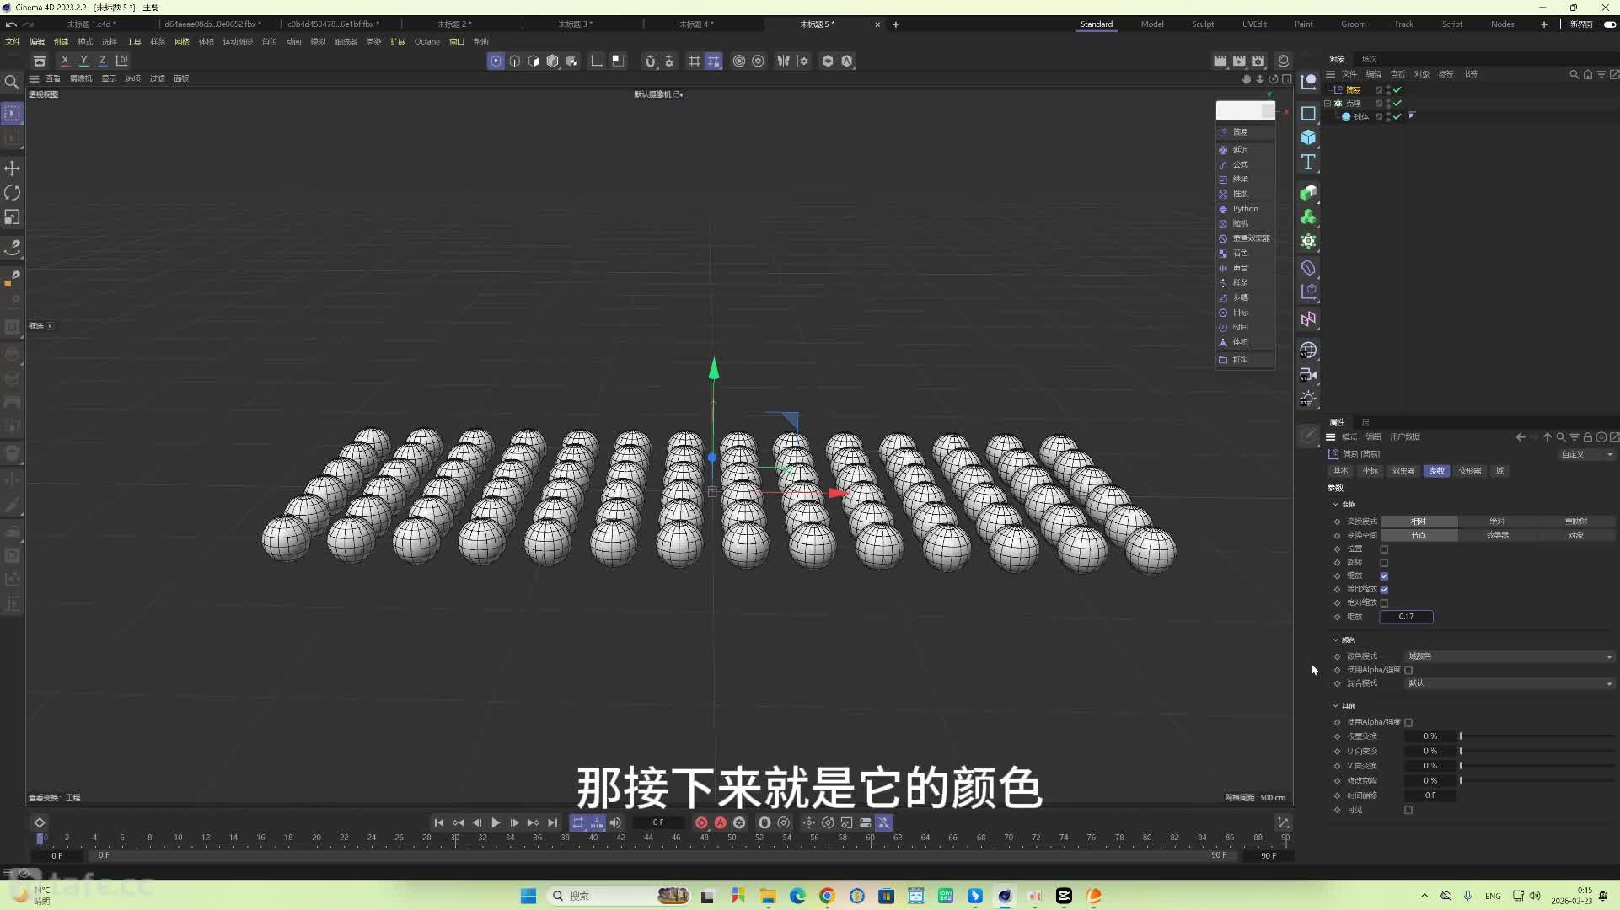
Task: Switch to the 未标题 3 document tab
Action: (x=574, y=24)
